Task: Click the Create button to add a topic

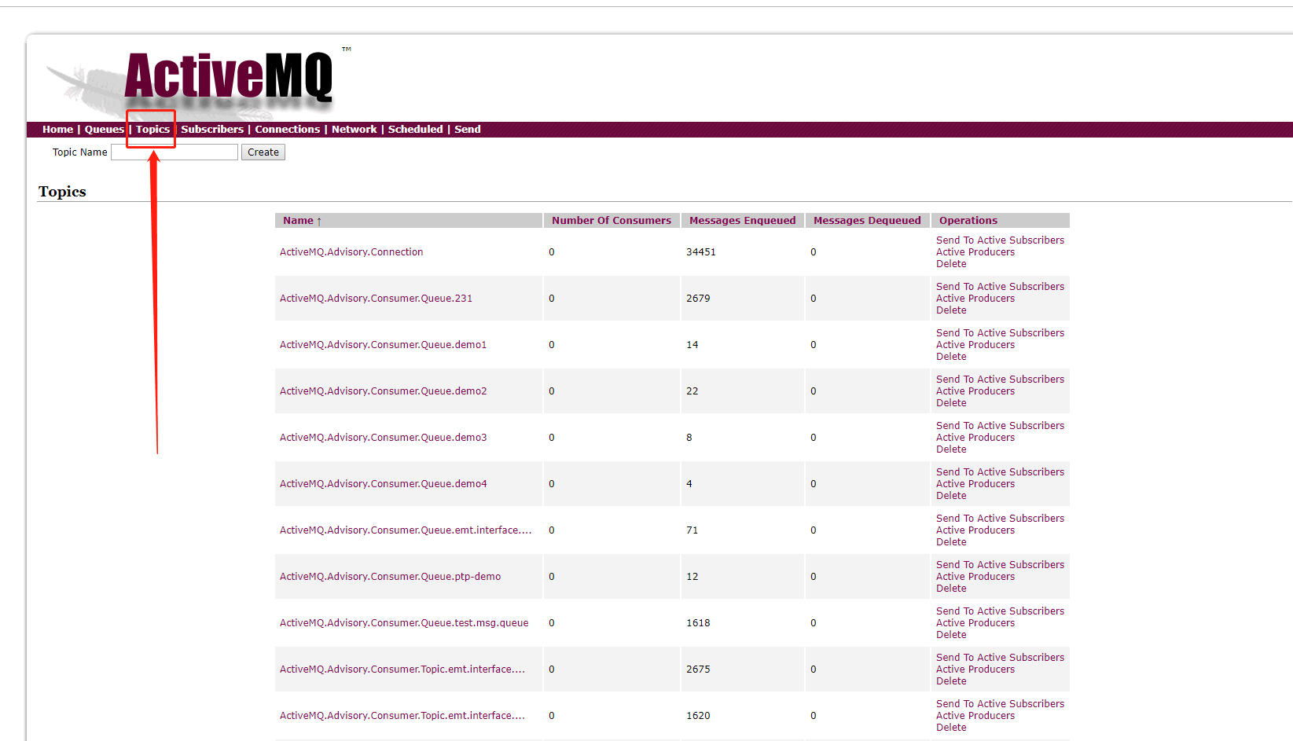Action: (x=263, y=152)
